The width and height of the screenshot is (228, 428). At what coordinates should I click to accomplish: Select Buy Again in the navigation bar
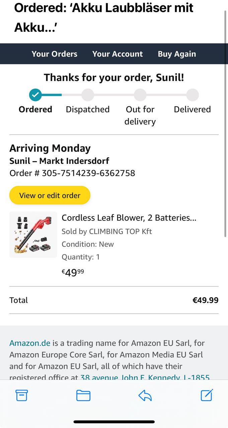click(177, 54)
